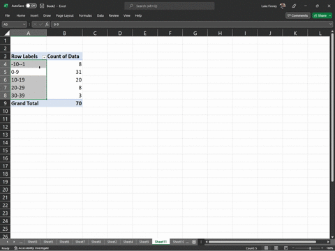Select column D header
The image size is (335, 251).
pos(120,33)
